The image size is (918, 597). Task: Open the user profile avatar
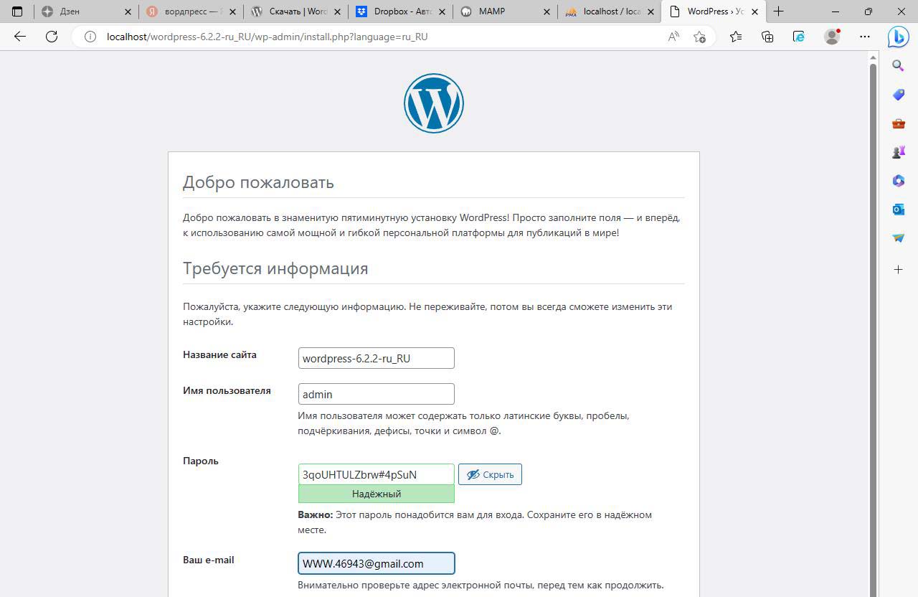[x=832, y=37]
